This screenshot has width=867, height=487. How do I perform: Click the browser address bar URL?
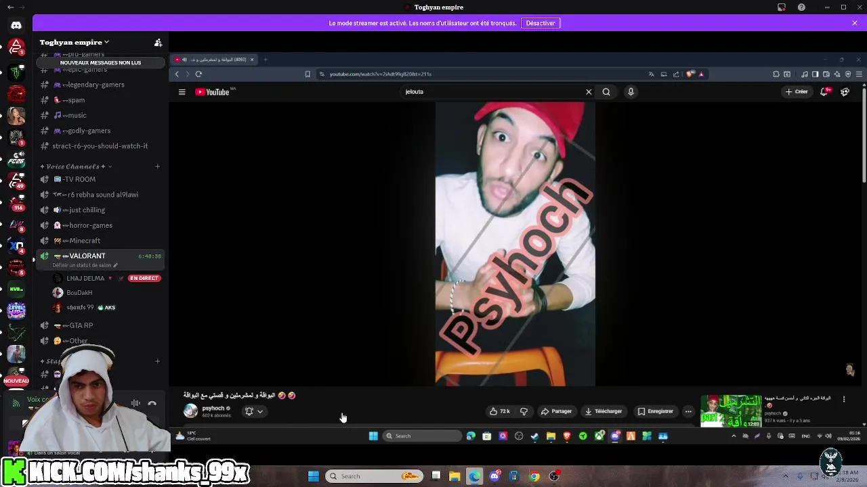pos(381,74)
